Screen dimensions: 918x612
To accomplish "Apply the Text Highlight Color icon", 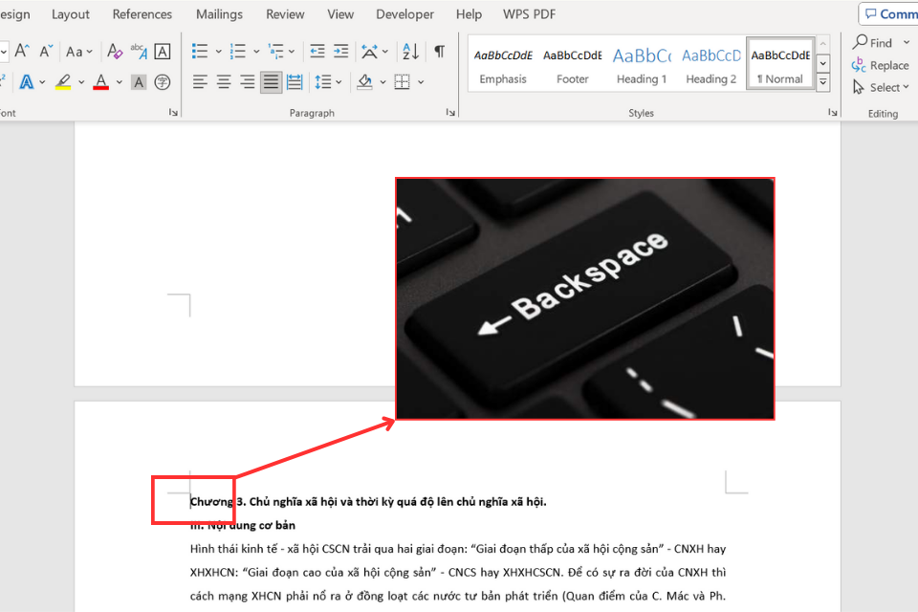I will click(64, 82).
